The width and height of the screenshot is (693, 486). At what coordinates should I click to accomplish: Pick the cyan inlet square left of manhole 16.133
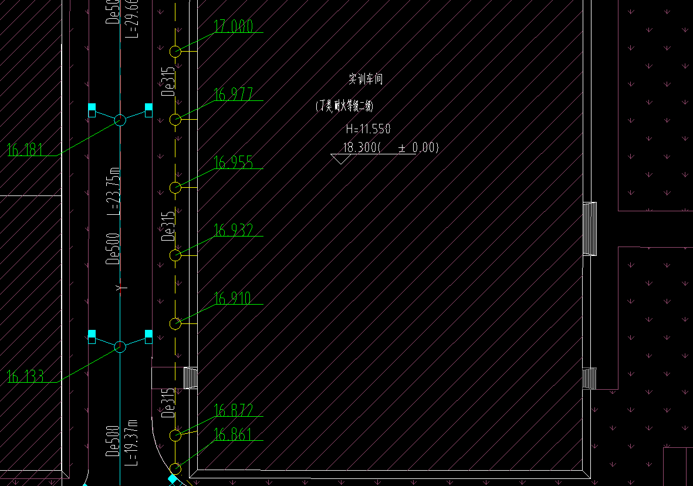(x=92, y=336)
